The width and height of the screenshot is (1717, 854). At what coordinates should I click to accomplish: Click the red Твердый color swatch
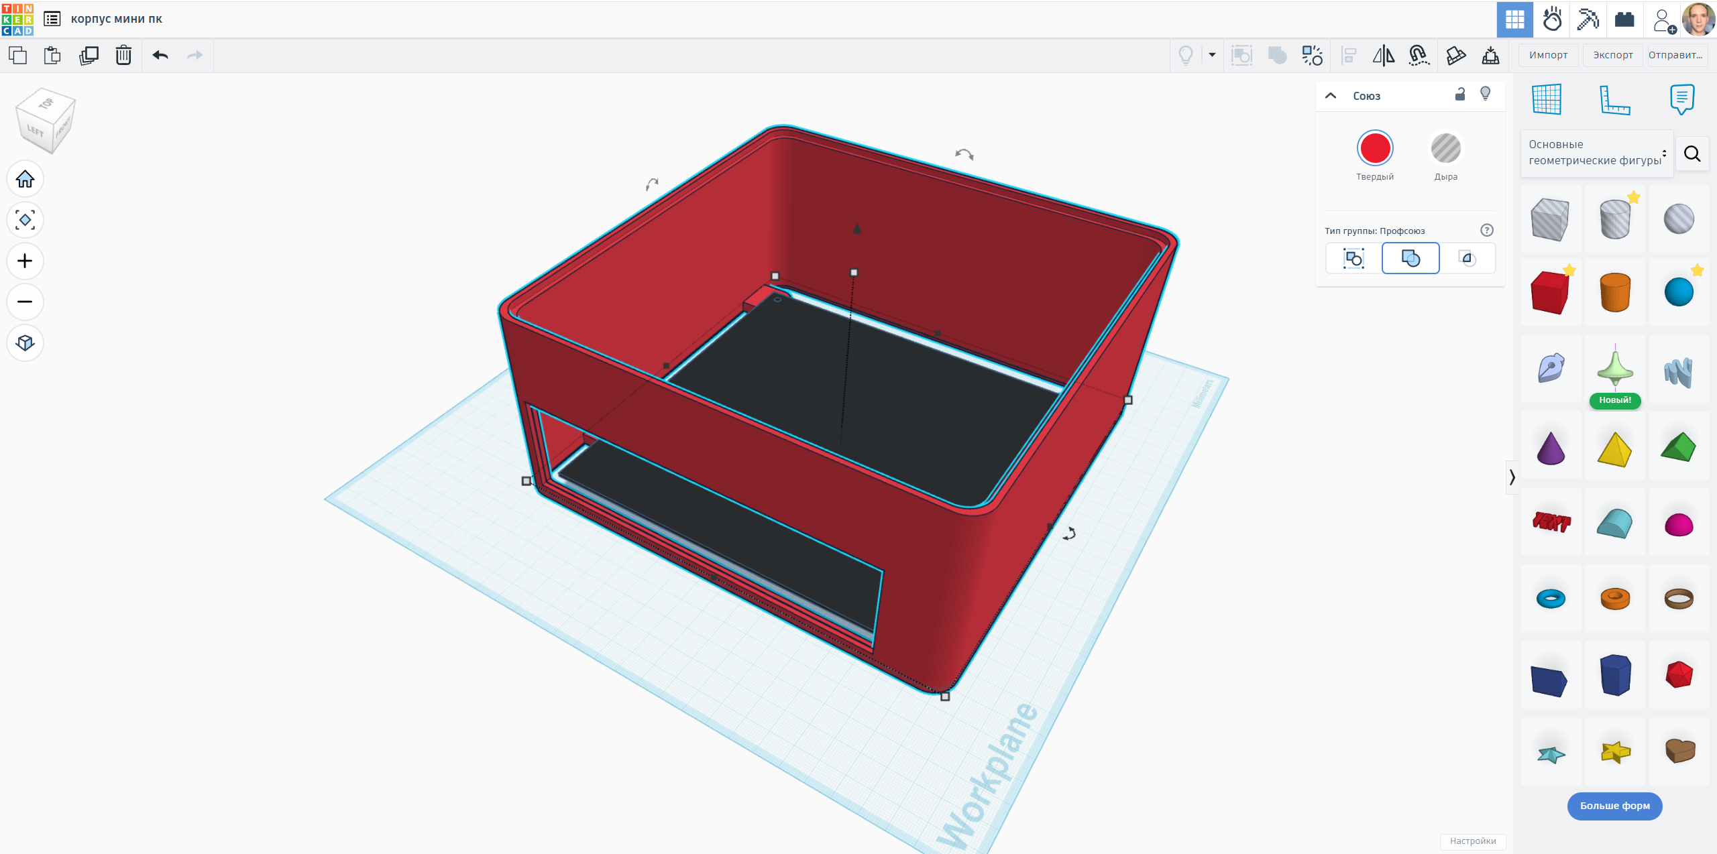[1375, 148]
